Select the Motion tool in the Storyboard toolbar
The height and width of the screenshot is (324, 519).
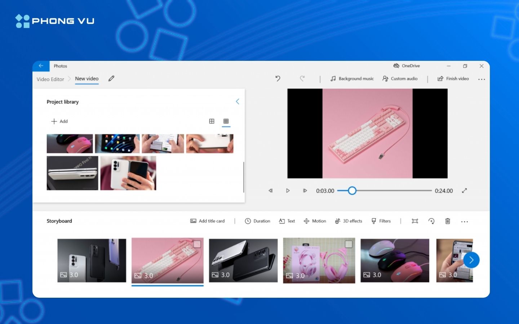pos(315,221)
